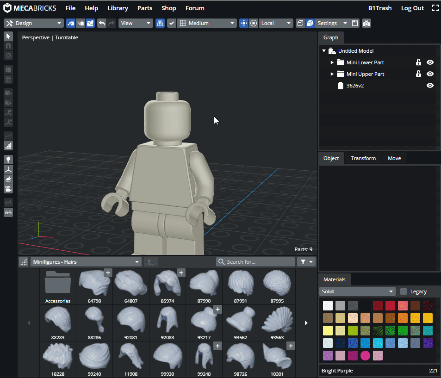Pick the round bright purple swatch
This screenshot has width=441, height=378.
pos(366,355)
